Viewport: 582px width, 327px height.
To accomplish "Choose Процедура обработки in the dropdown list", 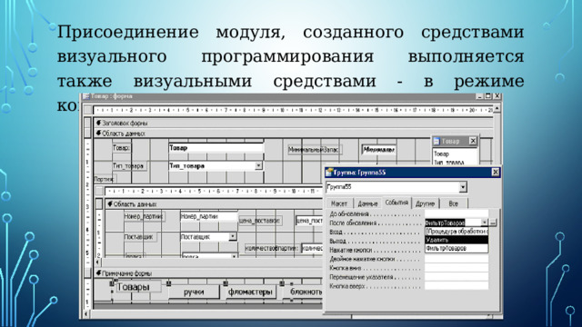I will pos(457,232).
